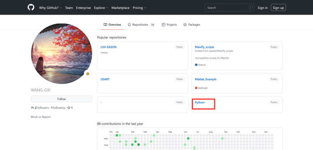Expand the Why GitHub dropdown
The height and width of the screenshot is (150, 313).
pyautogui.click(x=50, y=8)
